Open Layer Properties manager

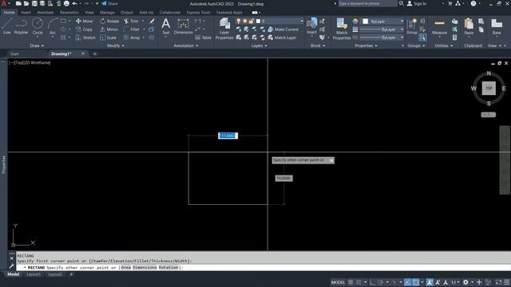point(224,29)
